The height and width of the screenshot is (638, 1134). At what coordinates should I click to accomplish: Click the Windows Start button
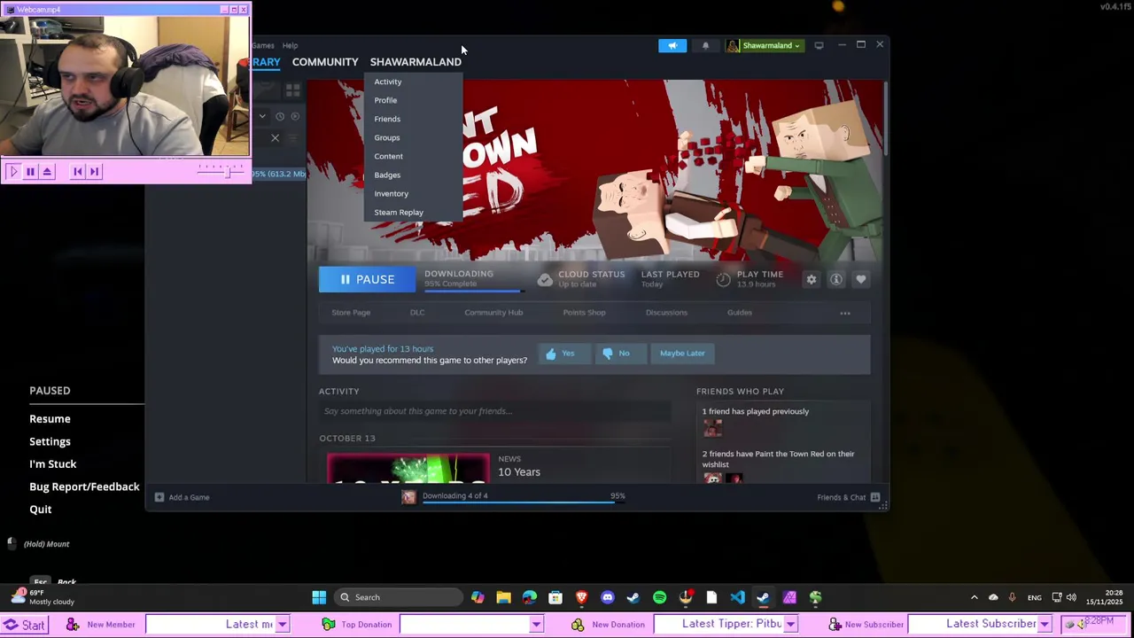319,597
